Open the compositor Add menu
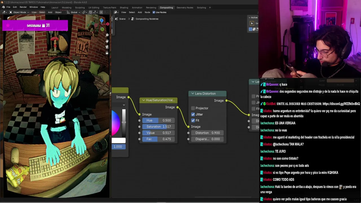The height and width of the screenshot is (203, 361). pos(140,12)
